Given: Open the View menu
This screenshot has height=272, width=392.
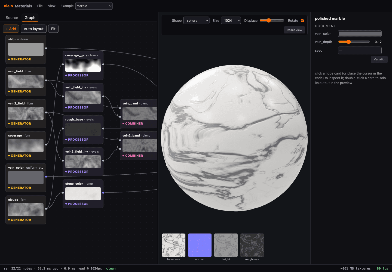Looking at the screenshot, I should [x=52, y=6].
